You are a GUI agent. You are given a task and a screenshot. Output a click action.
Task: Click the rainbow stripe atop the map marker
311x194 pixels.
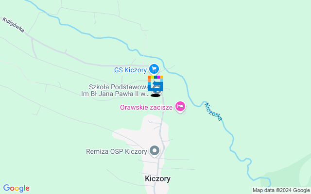point(155,77)
